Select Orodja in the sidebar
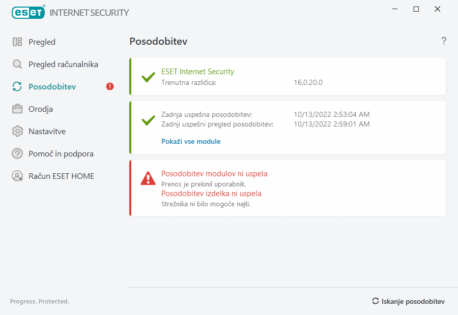Image resolution: width=458 pixels, height=315 pixels. coord(41,109)
